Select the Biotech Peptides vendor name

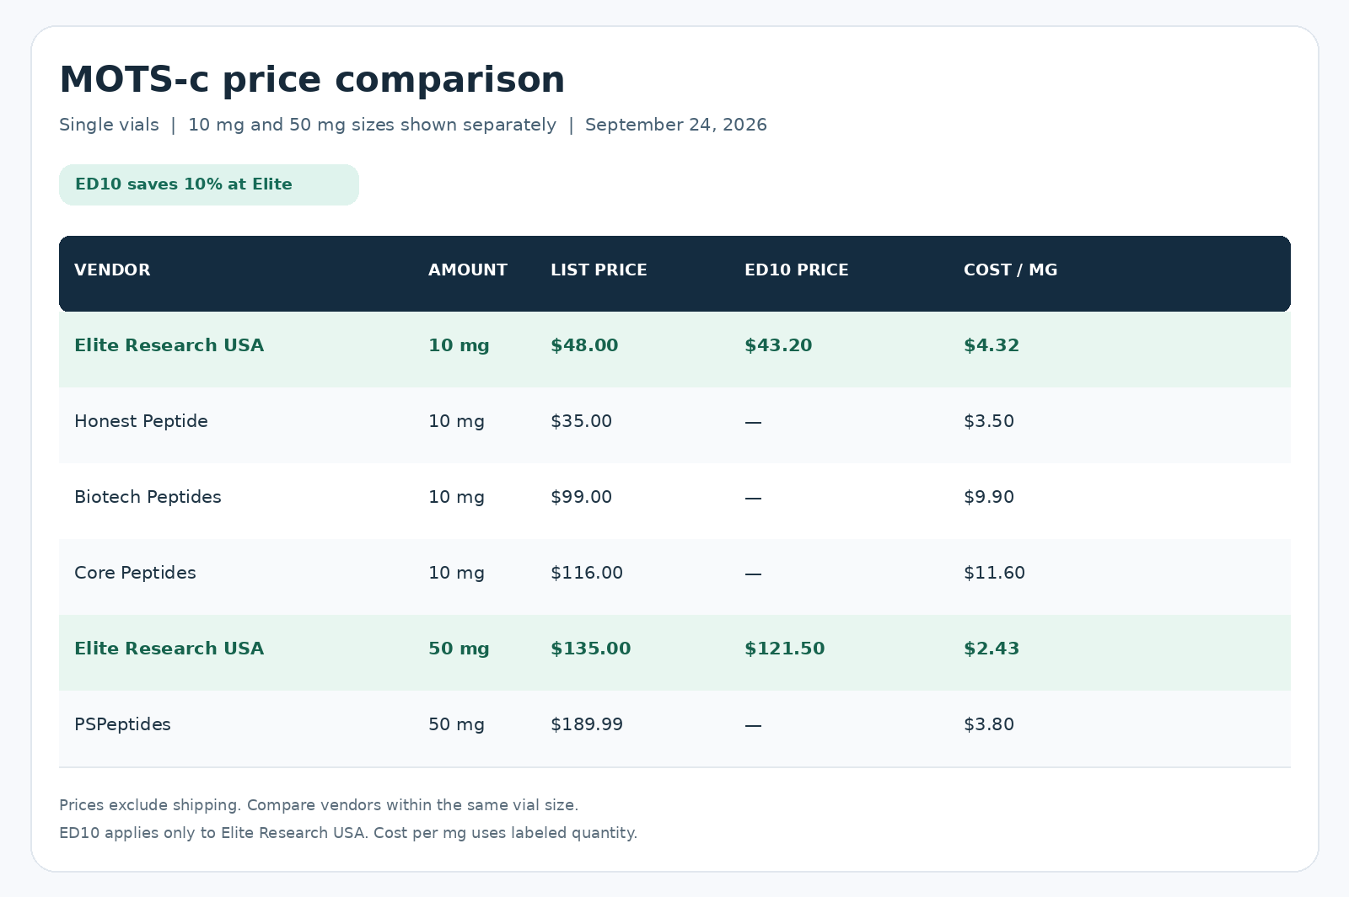148,497
